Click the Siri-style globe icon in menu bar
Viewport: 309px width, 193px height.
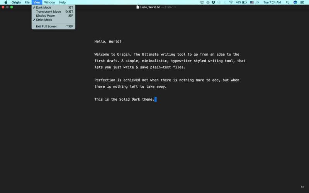tap(295, 2)
